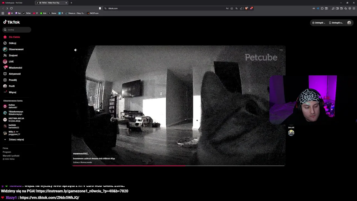Image resolution: width=357 pixels, height=201 pixels.
Task: Mute the video with speaker icon
Action: [x=76, y=50]
